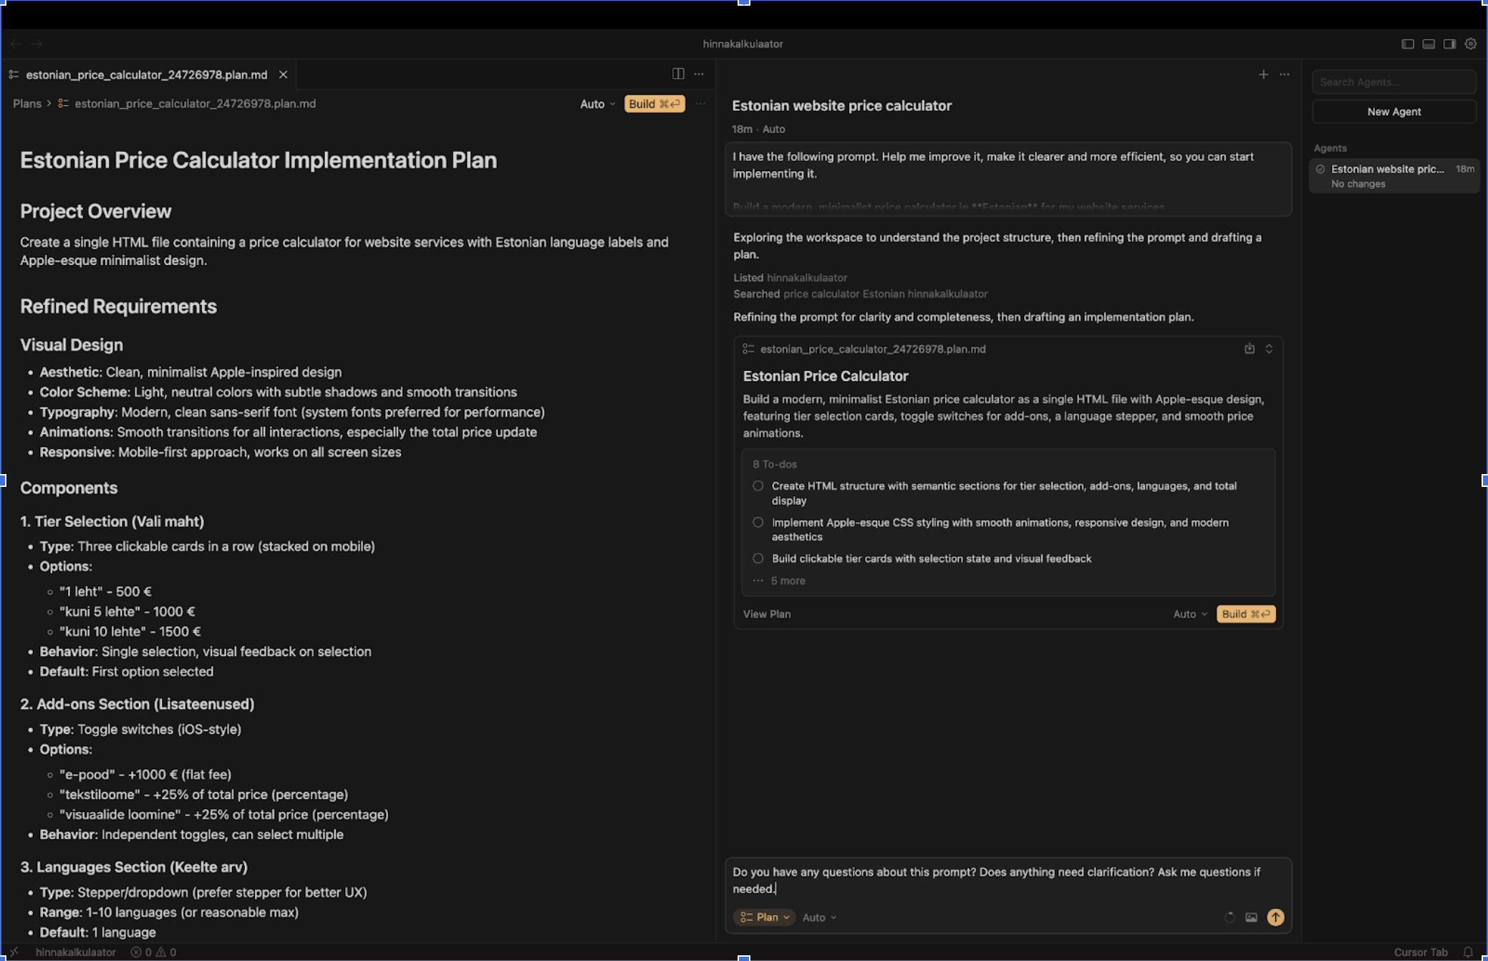Expand the 5 more to-dos

(x=787, y=581)
